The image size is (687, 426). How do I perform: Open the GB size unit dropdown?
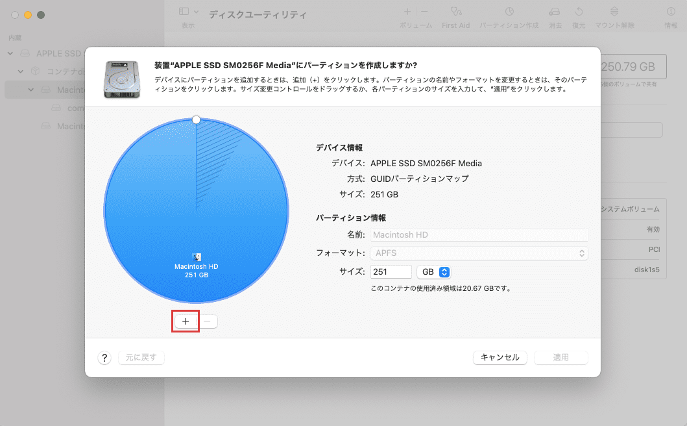(x=433, y=271)
